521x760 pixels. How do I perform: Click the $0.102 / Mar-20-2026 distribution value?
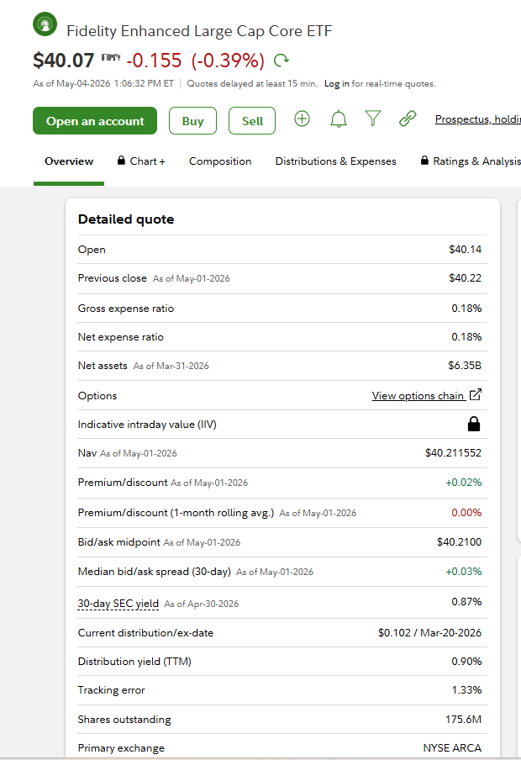pos(430,632)
